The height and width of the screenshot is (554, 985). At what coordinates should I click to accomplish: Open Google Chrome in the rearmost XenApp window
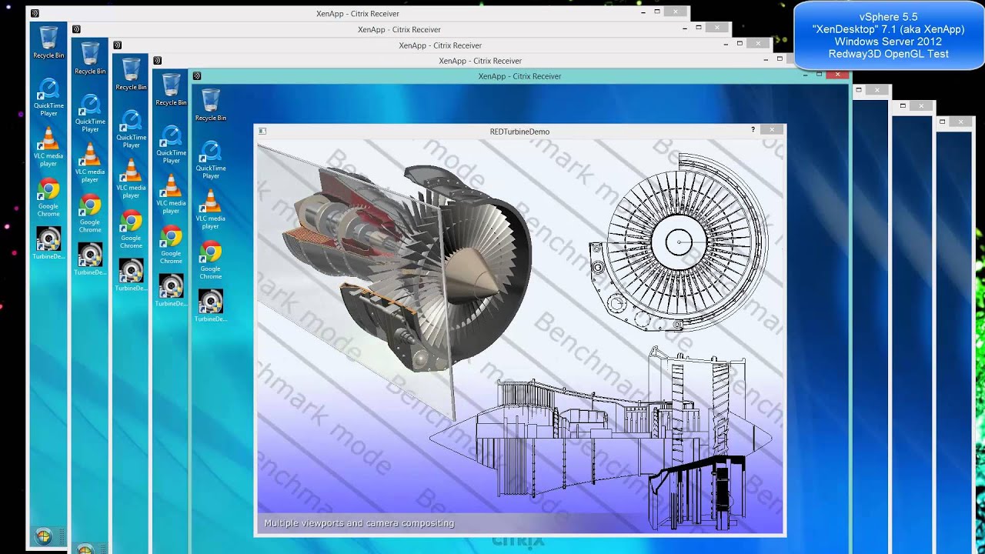48,198
